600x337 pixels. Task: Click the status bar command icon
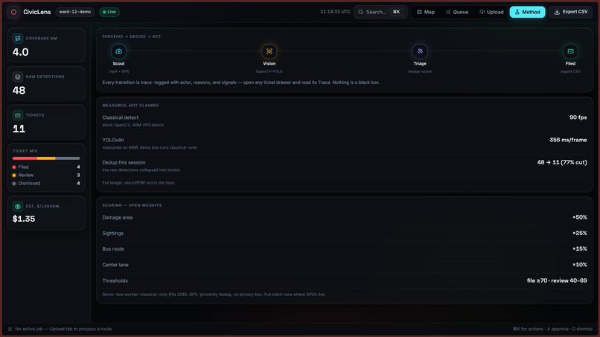10,329
